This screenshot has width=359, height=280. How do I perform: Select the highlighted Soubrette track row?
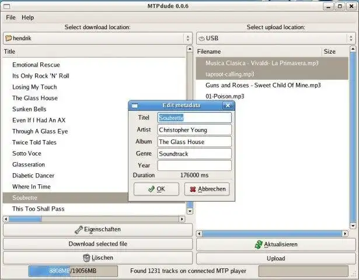pyautogui.click(x=65, y=198)
